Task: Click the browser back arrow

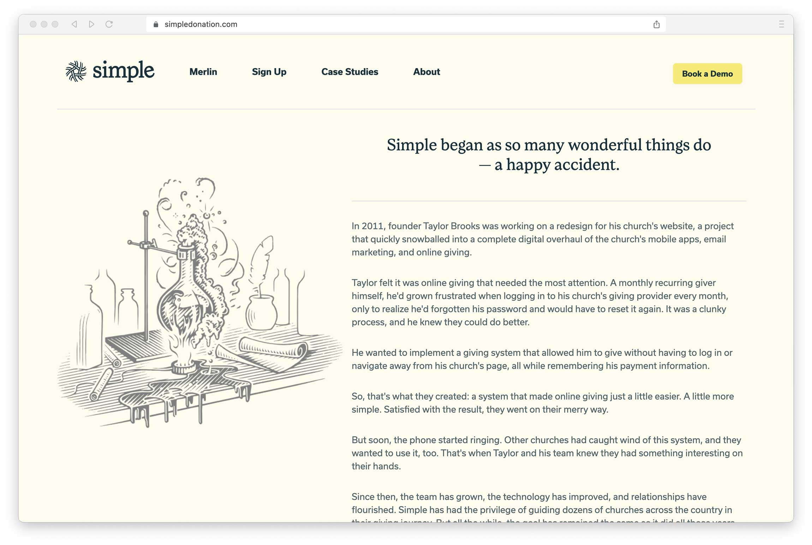Action: [74, 24]
